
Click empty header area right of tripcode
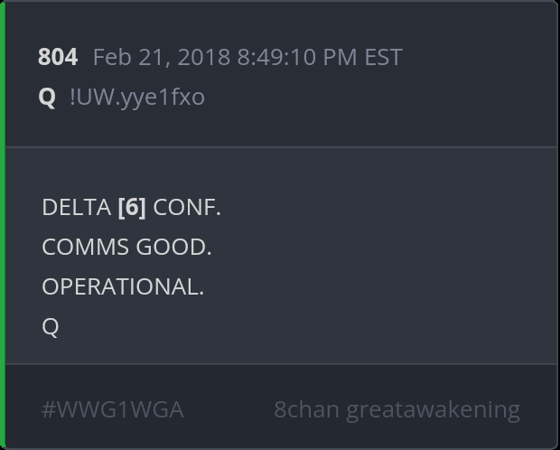click(379, 96)
